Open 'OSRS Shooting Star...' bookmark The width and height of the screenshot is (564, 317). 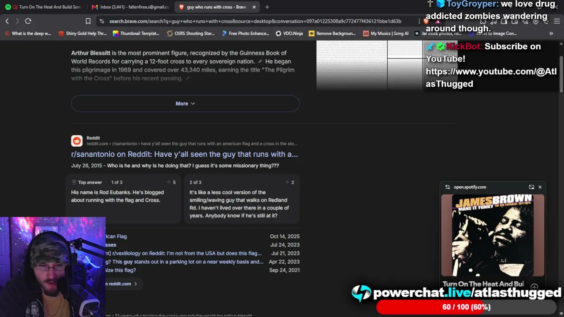pos(190,33)
